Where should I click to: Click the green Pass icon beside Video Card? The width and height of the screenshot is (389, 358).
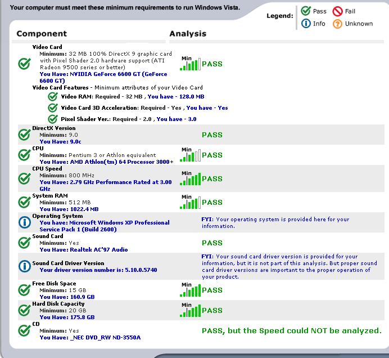tap(24, 64)
